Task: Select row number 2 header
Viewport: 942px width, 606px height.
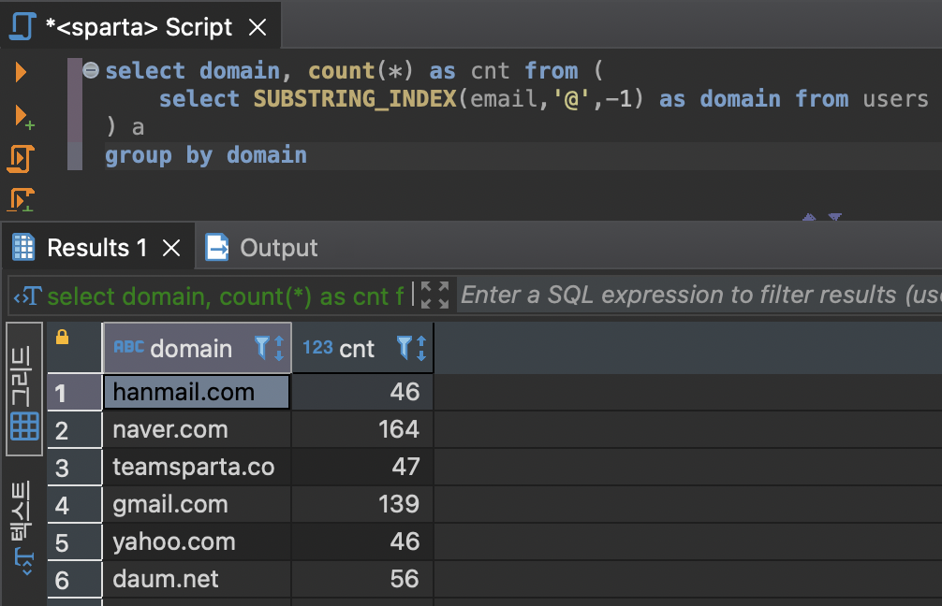Action: [75, 429]
